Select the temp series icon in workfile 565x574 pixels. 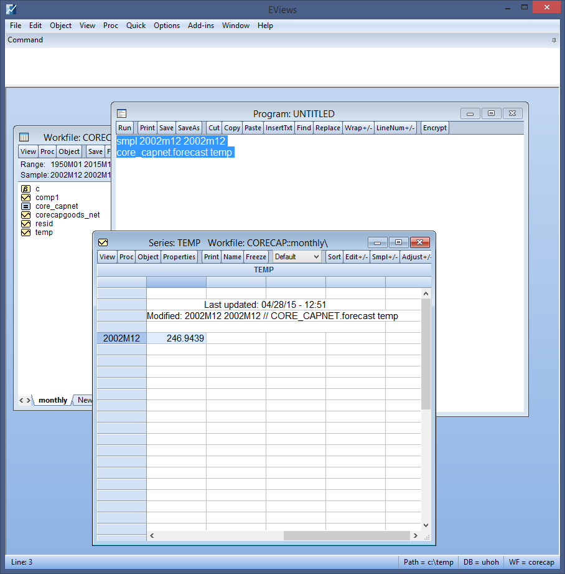coord(26,232)
